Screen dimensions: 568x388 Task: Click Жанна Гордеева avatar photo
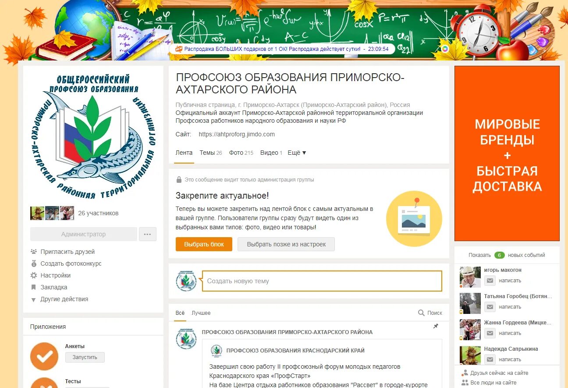[470, 330]
